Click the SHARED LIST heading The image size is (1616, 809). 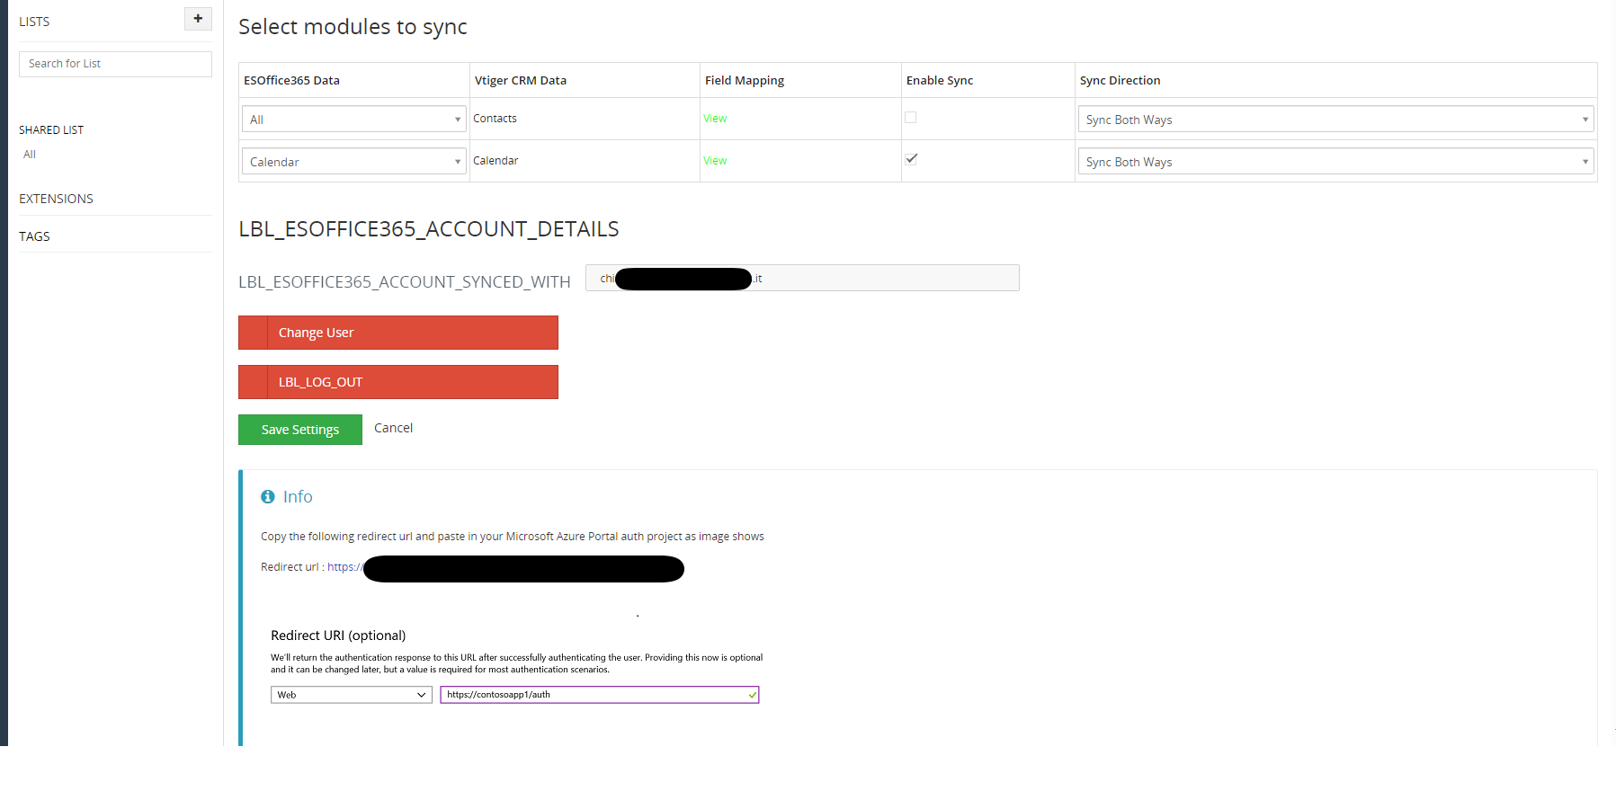51,130
